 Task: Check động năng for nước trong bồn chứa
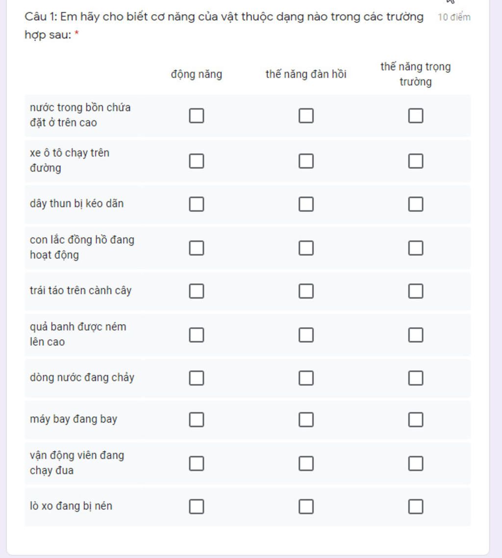(x=197, y=116)
